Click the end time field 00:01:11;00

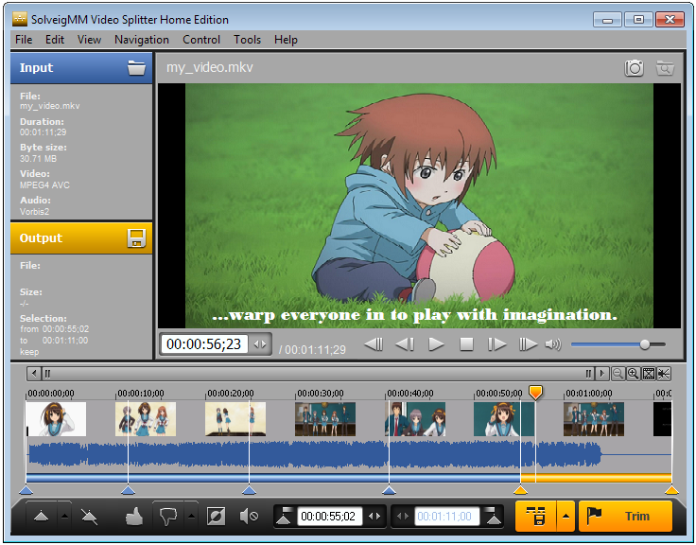click(x=447, y=516)
